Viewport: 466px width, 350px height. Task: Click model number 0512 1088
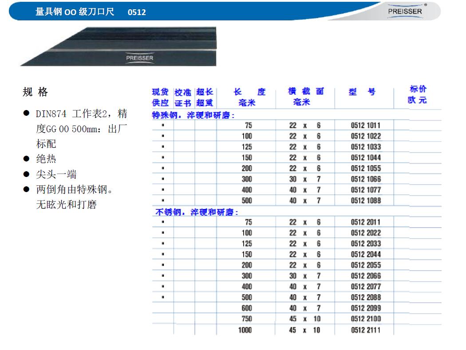366,201
